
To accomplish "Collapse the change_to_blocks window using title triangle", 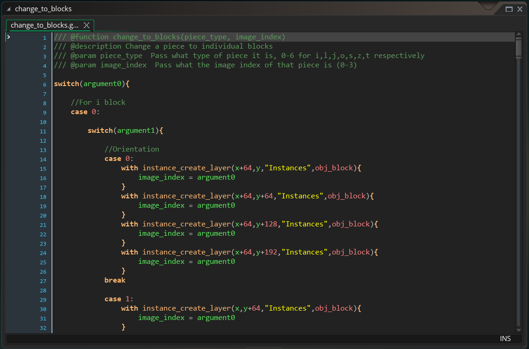I will (8, 9).
